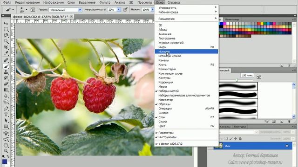Open the Нажим flow slider arrow
Screen dimensions: 298x167
click(x=152, y=9)
